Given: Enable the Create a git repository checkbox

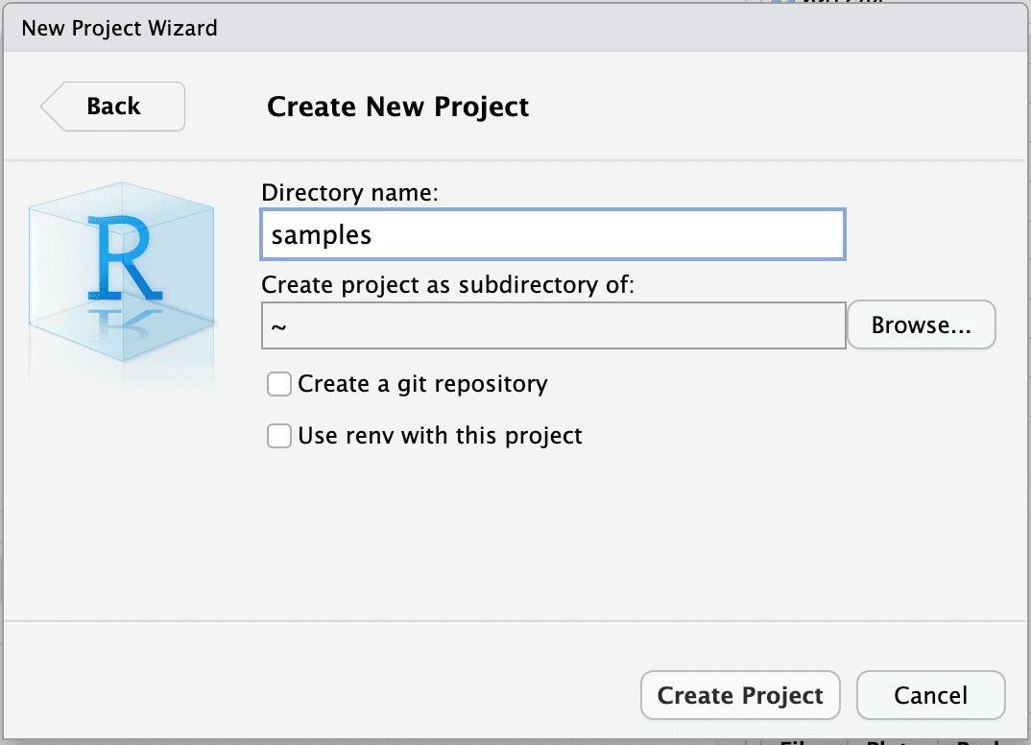Looking at the screenshot, I should 278,384.
